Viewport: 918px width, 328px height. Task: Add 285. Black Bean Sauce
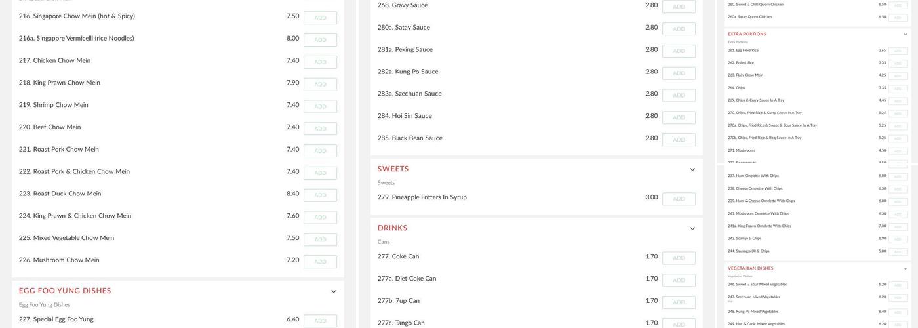coord(679,140)
